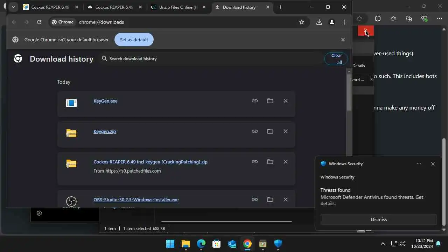Open Chrome downloads toolbar icon
The height and width of the screenshot is (252, 448).
[319, 22]
